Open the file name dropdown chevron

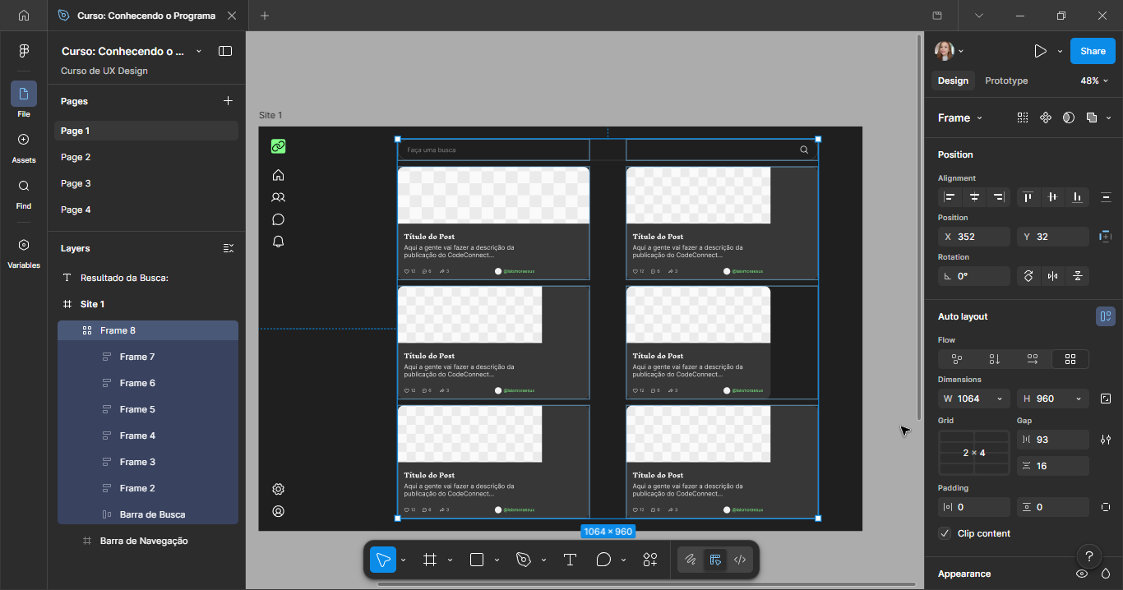(199, 51)
